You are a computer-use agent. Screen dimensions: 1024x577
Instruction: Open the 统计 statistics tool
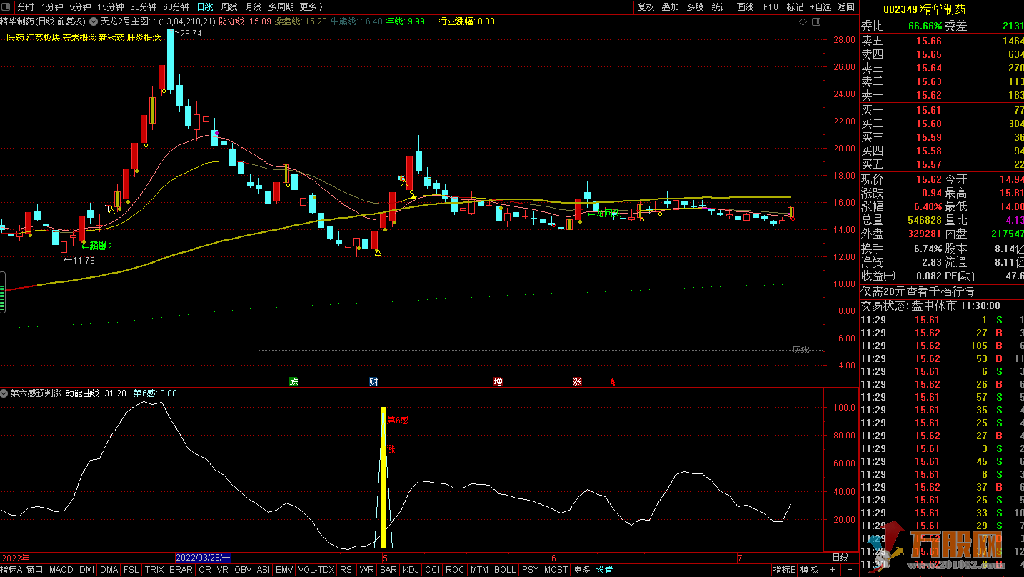(720, 6)
